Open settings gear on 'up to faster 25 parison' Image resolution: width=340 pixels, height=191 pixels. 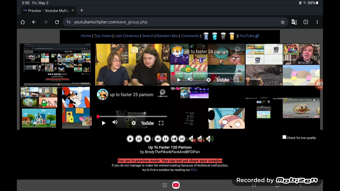pyautogui.click(x=134, y=123)
